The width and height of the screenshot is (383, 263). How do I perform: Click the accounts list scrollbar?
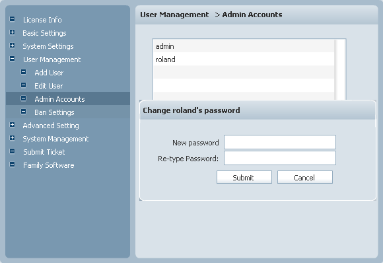[340, 69]
